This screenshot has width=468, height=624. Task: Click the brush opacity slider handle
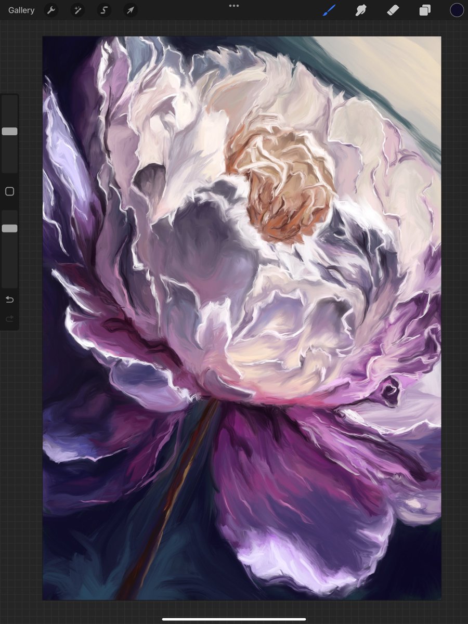point(9,228)
